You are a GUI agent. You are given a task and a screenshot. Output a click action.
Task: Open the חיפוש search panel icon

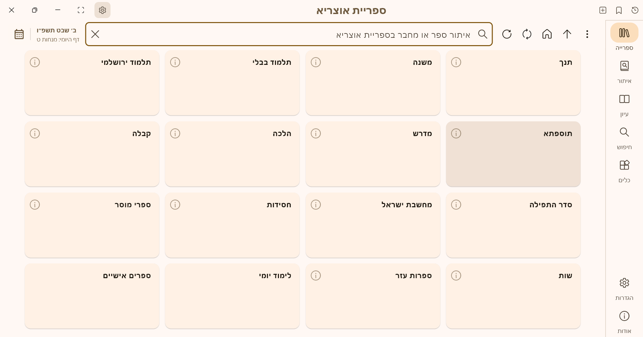624,132
